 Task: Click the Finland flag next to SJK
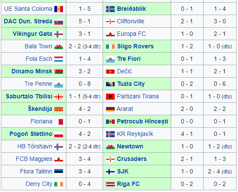[110, 172]
